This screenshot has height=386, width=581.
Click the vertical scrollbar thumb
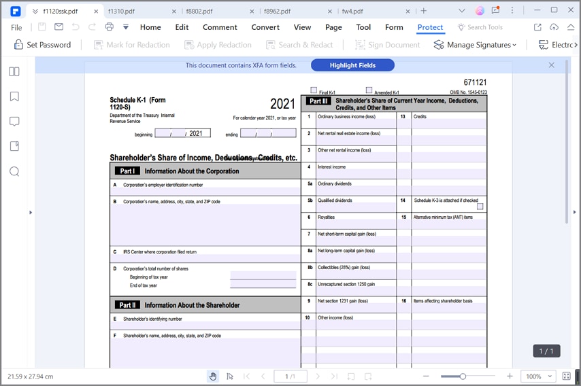(x=567, y=142)
